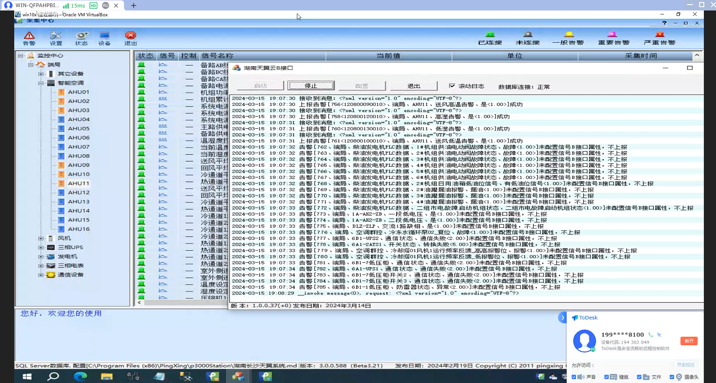The height and width of the screenshot is (383, 716).
Task: Click the help question mark icon
Action: 664,23
